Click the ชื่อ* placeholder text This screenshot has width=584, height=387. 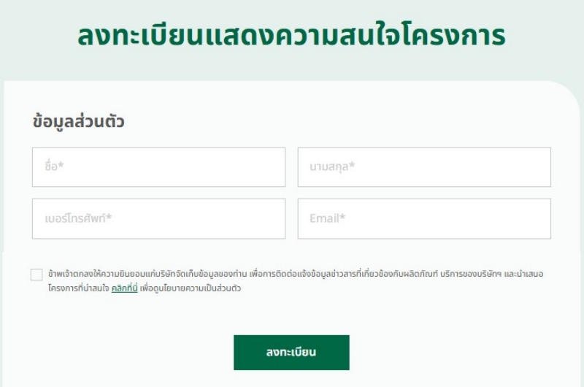click(x=54, y=166)
